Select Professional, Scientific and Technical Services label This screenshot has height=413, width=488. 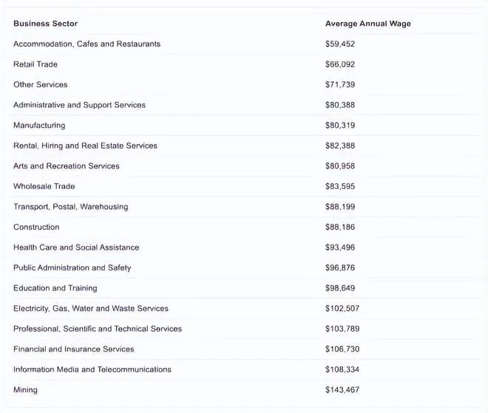[97, 329]
